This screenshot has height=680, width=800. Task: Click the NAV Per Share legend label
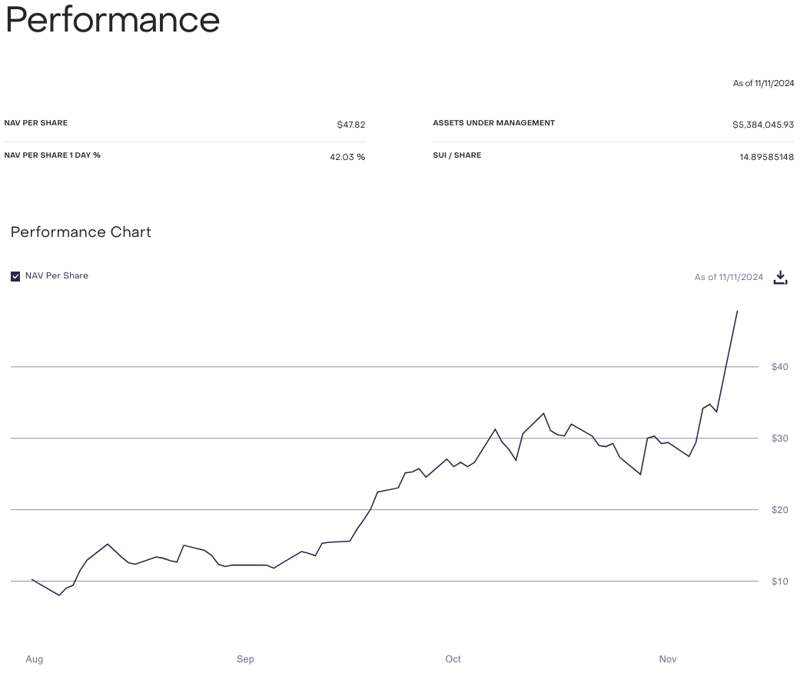pyautogui.click(x=57, y=275)
